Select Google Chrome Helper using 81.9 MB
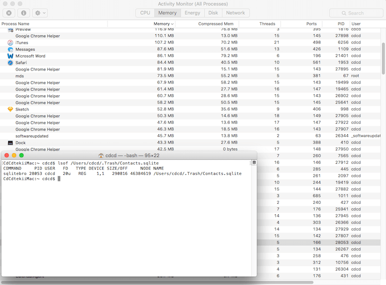The image size is (386, 285). coord(190,69)
